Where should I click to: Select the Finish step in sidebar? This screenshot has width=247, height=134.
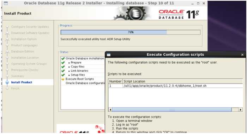pos(15,89)
